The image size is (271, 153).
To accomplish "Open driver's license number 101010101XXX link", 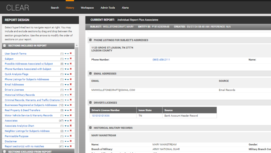I will coord(101,116).
